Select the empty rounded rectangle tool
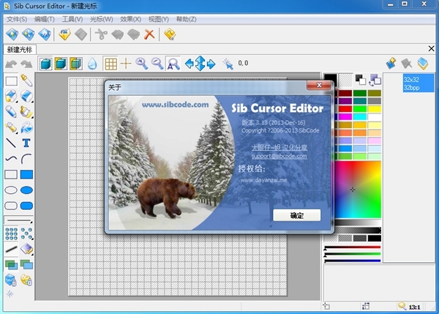This screenshot has width=439, height=314. [x=11, y=206]
